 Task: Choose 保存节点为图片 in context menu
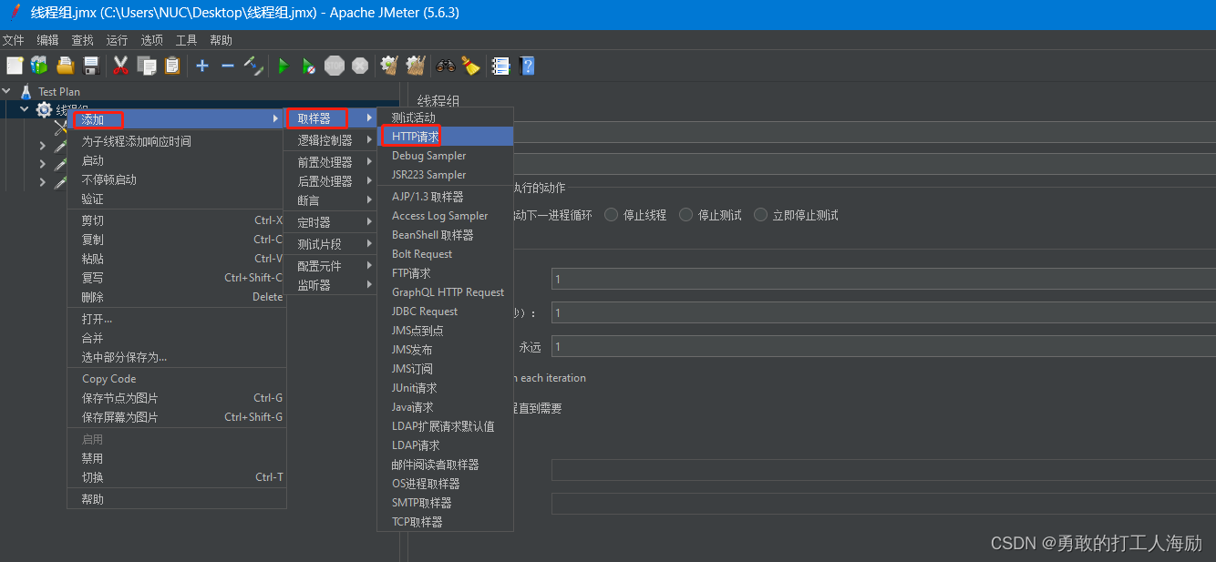(x=177, y=398)
